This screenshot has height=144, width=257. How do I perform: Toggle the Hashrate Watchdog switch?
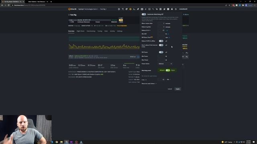click(x=144, y=14)
